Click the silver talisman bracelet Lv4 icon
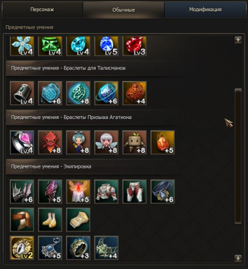Screen dimensions: 248x269 point(22,93)
